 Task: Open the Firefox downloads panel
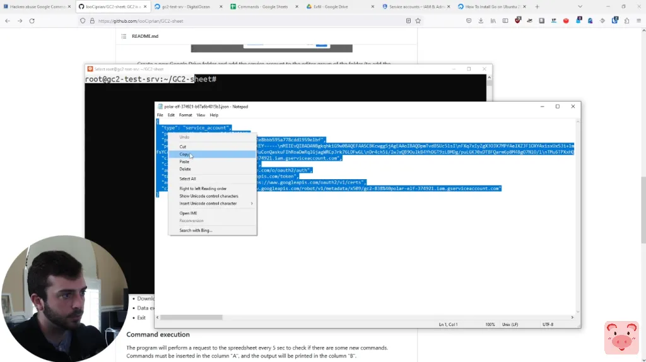[x=481, y=21]
